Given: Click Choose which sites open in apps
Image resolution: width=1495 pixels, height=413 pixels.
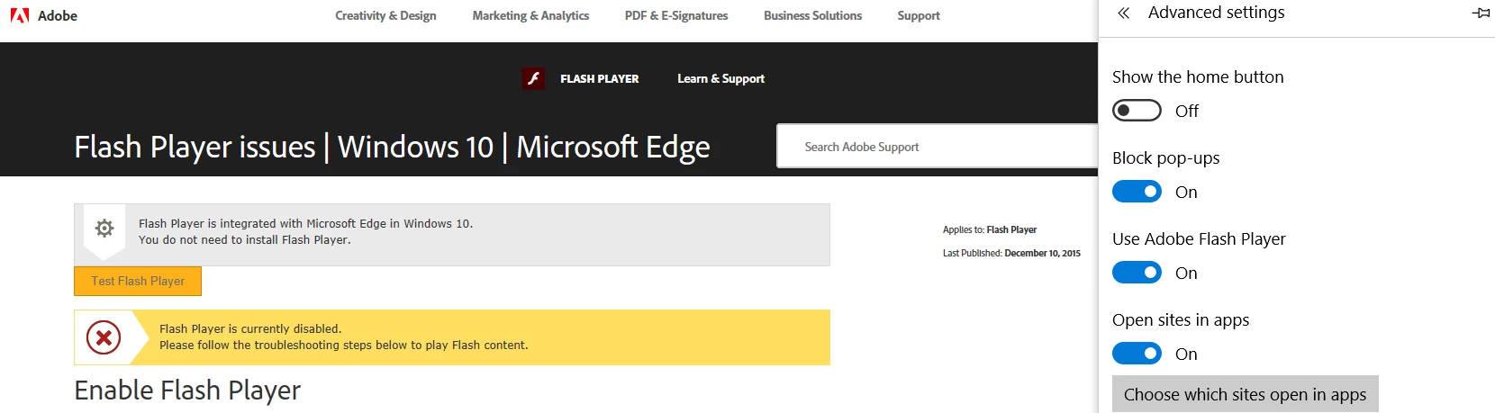Looking at the screenshot, I should pyautogui.click(x=1245, y=394).
